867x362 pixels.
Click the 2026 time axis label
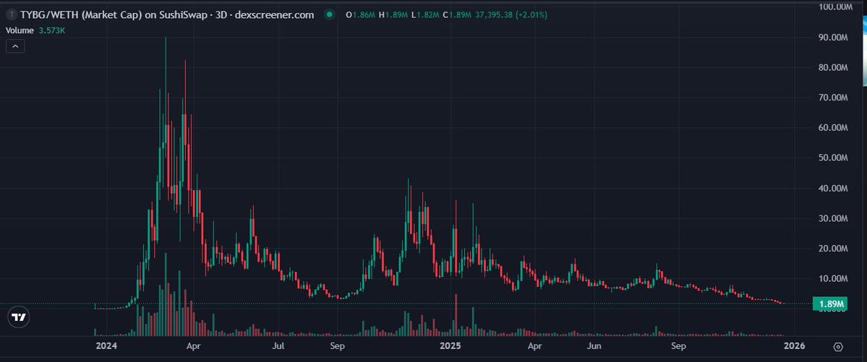[795, 347]
